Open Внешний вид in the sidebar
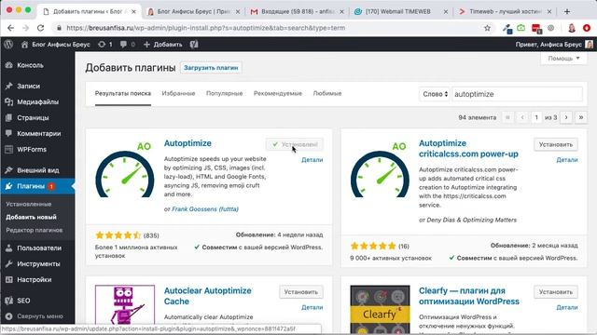 click(x=37, y=170)
